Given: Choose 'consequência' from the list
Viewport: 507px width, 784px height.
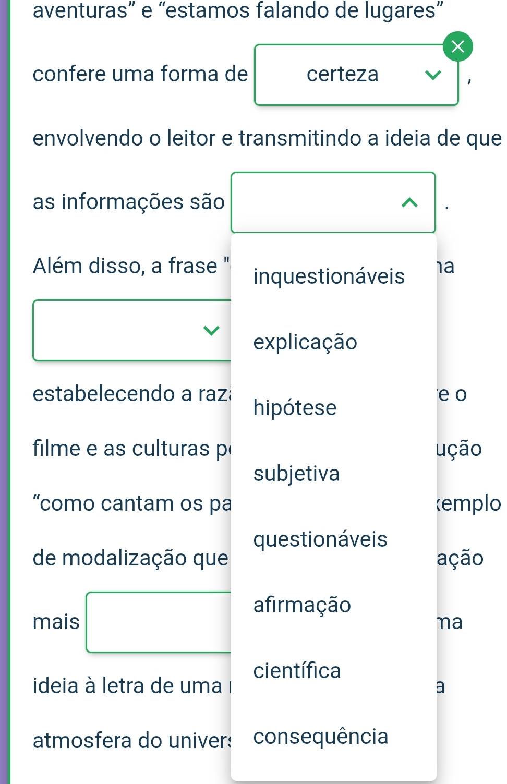Looking at the screenshot, I should tap(320, 737).
